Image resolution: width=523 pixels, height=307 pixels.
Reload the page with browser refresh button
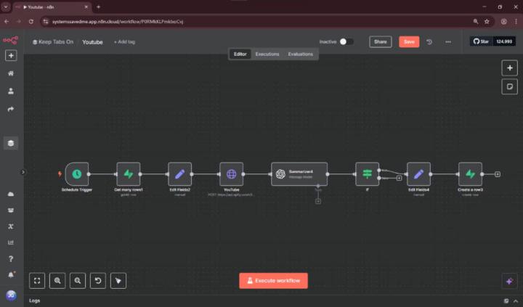pos(31,21)
